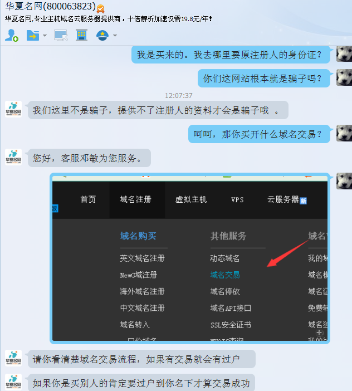Expand the dropdown arrow beside the police cap
This screenshot has height=391, width=352.
[x=115, y=36]
